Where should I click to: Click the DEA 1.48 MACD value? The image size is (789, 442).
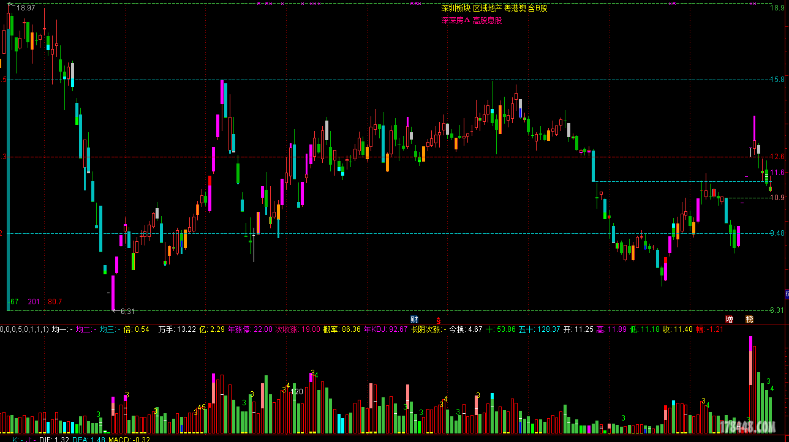coord(88,439)
